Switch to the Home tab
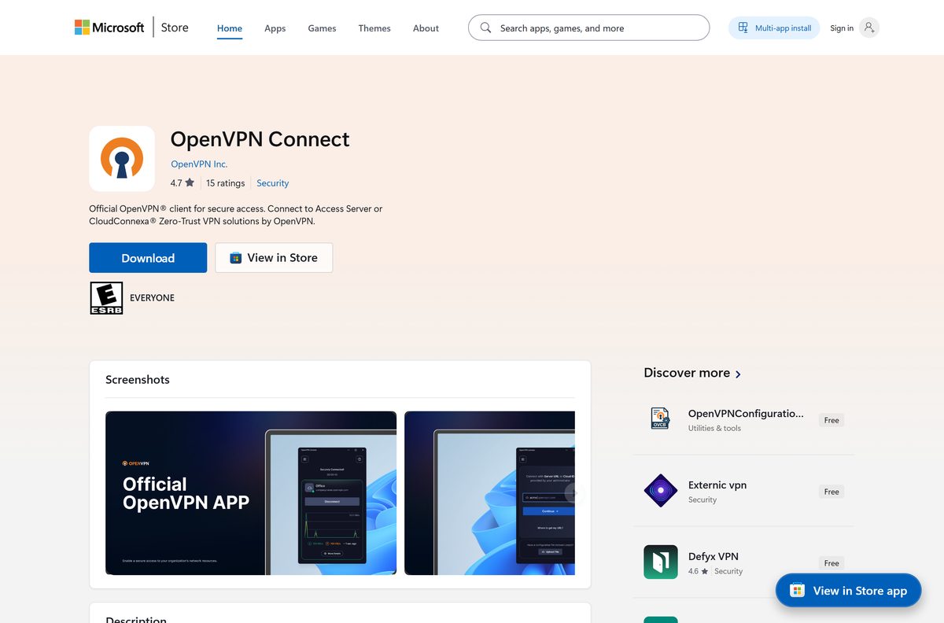 coord(230,28)
